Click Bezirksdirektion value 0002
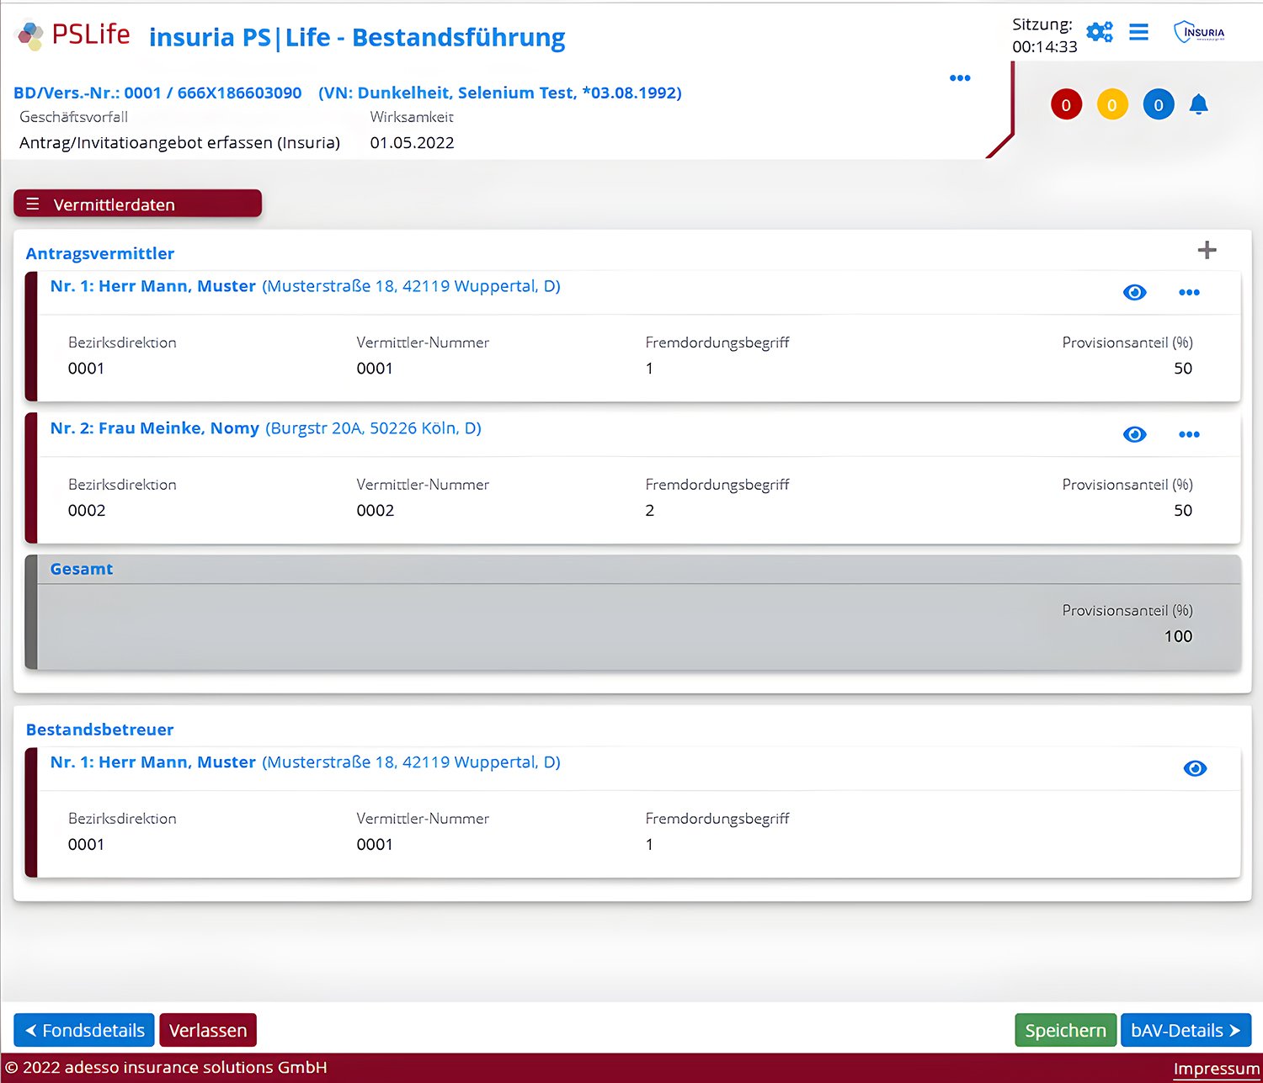The image size is (1263, 1083). point(87,510)
